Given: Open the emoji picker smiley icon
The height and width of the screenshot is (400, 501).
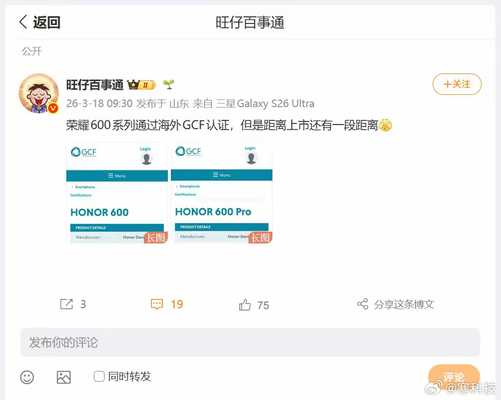Looking at the screenshot, I should (27, 377).
